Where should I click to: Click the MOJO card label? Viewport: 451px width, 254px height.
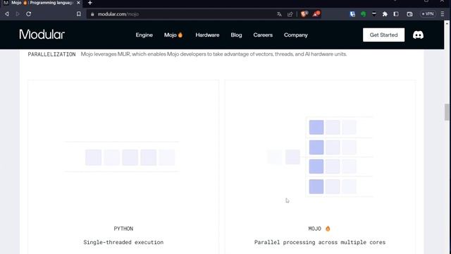[315, 229]
